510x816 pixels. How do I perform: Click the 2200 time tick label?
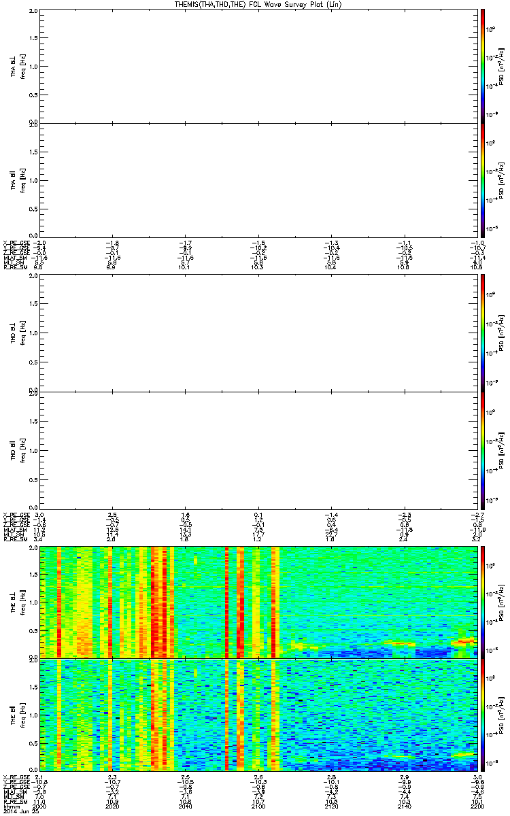point(477,807)
